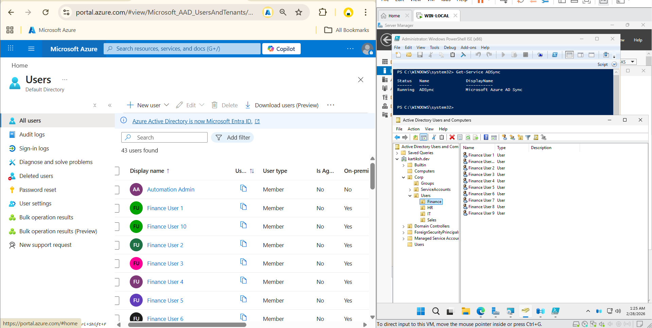Click New Script icon in PowerShell ISE toolbar
Viewport: 652px width, 328px height.
(398, 55)
